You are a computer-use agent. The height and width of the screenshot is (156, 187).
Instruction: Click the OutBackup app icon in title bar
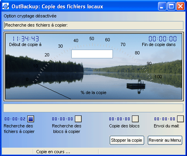6,6
